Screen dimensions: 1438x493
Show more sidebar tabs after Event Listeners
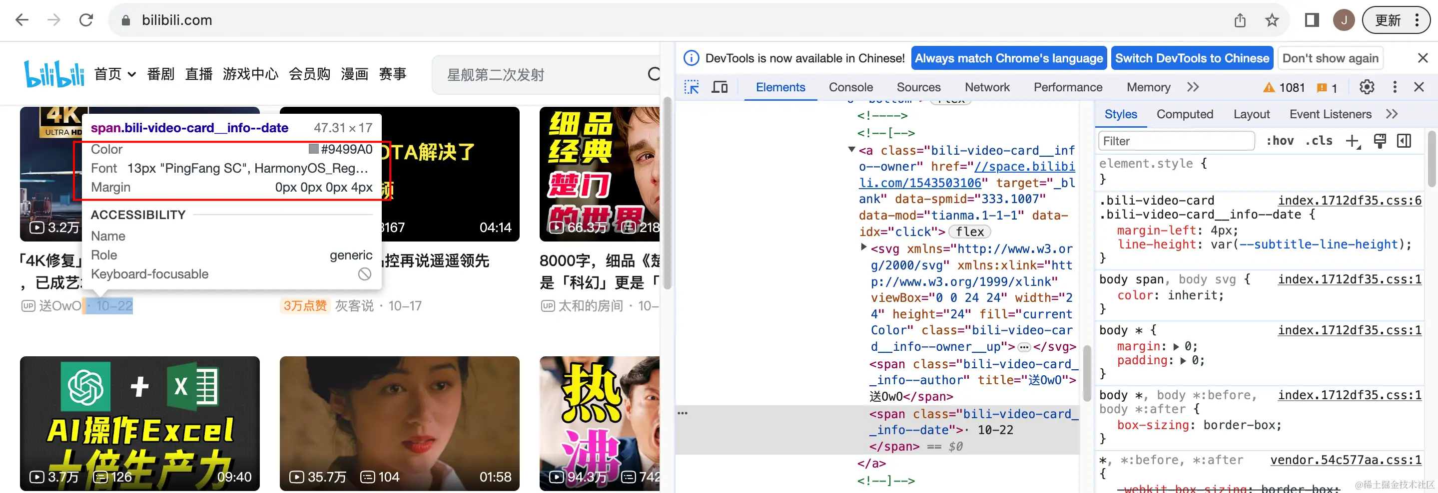point(1392,114)
